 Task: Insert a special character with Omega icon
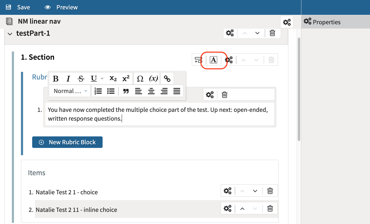click(140, 78)
